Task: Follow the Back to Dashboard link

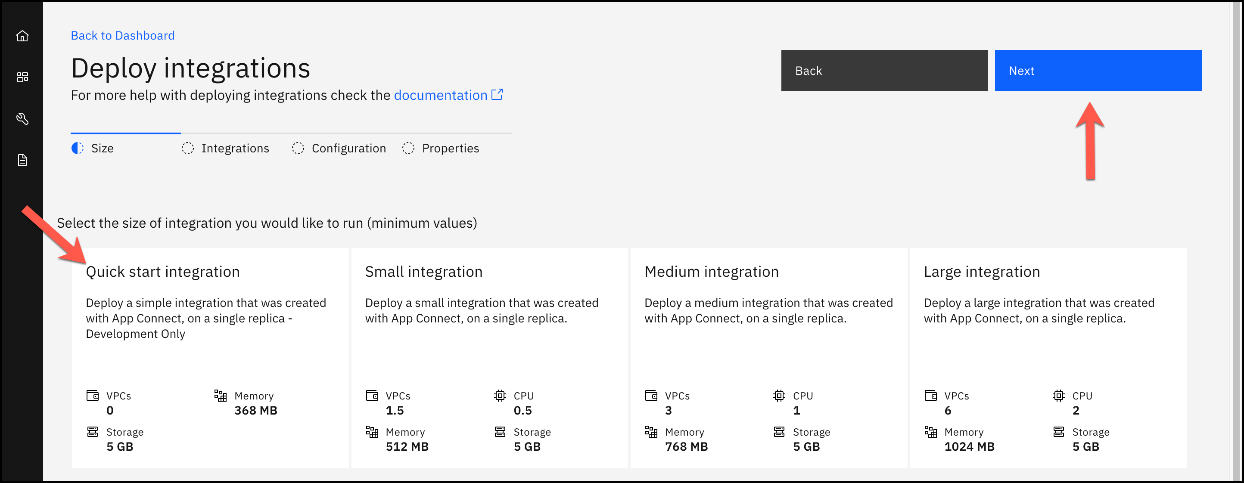Action: pos(123,36)
